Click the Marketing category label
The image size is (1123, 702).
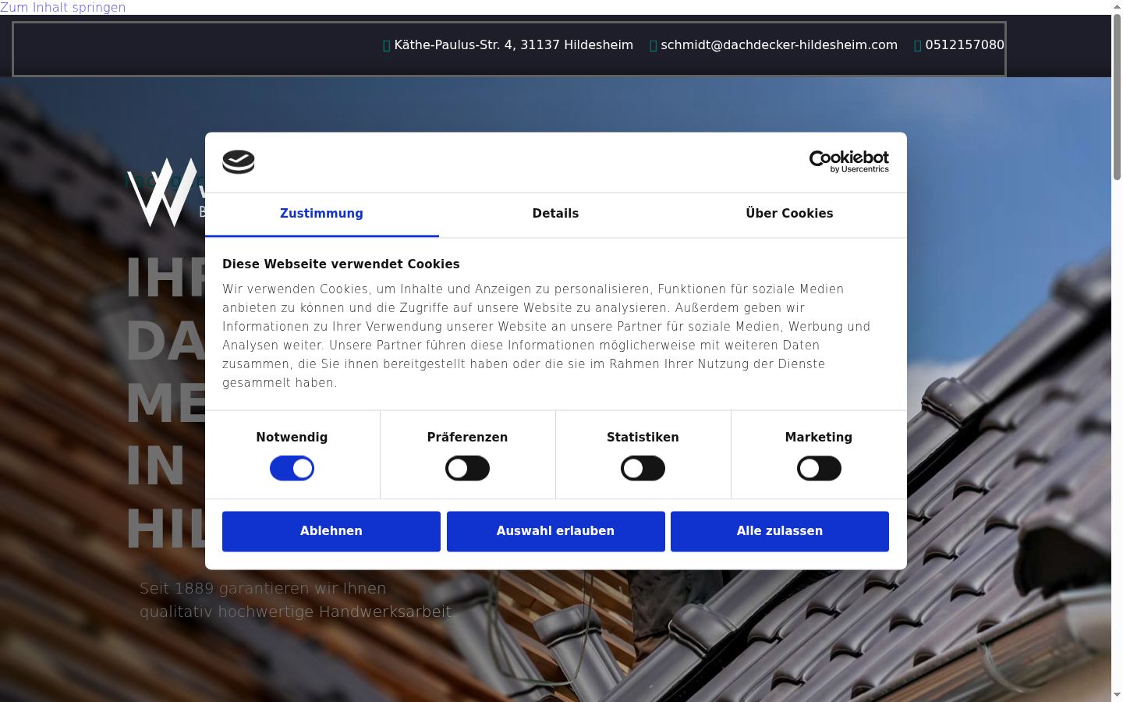(819, 438)
